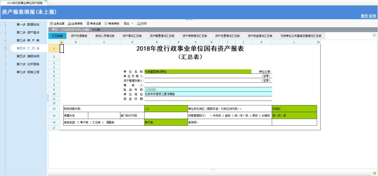Image resolution: width=378 pixels, height=176 pixels.
Task: Switch to 汇总封面 tab
Action: pyautogui.click(x=57, y=36)
